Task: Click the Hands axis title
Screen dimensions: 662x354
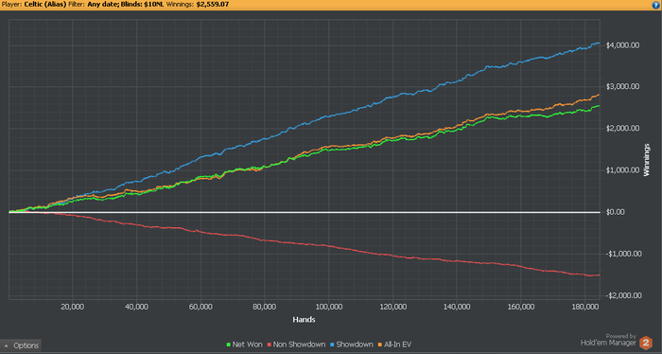Action: (304, 320)
